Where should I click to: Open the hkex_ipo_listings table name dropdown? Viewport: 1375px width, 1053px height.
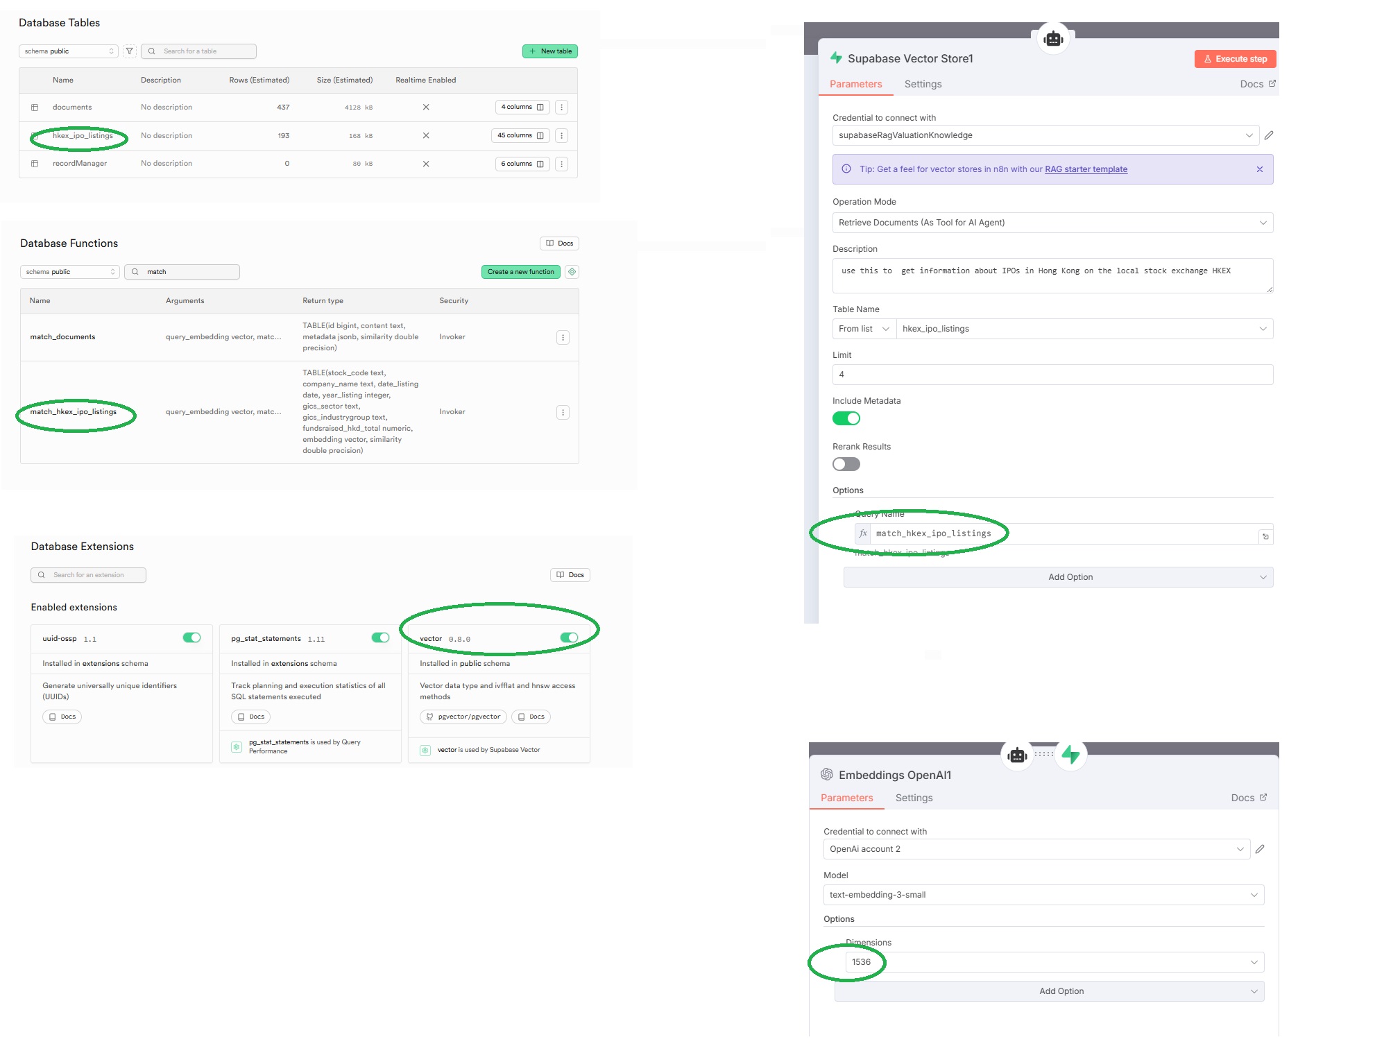click(1085, 329)
